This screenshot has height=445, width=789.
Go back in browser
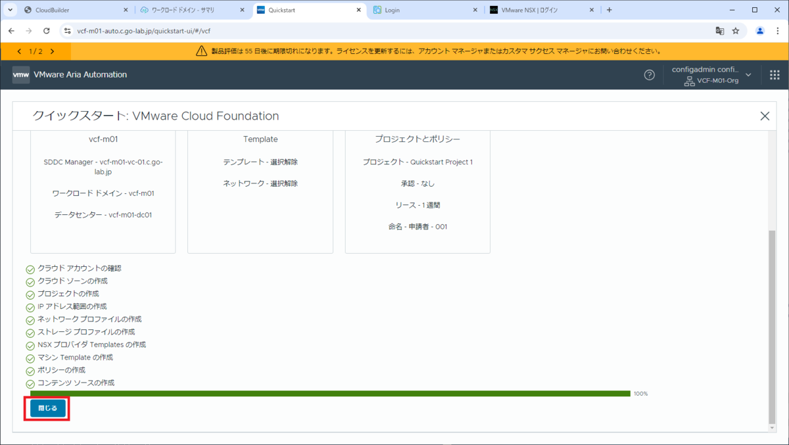point(11,31)
